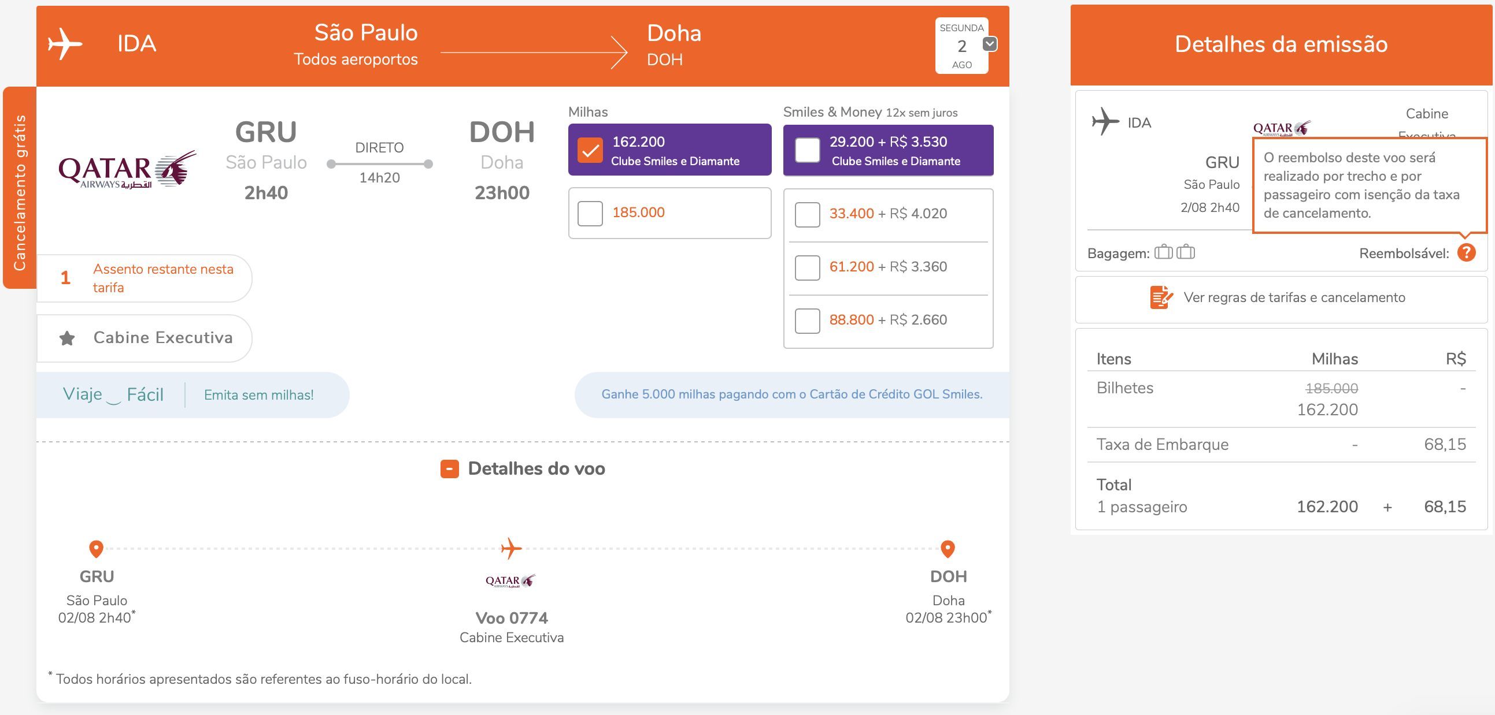This screenshot has height=715, width=1495.
Task: Open the Segunda 2 Ago date dropdown
Action: pyautogui.click(x=990, y=44)
